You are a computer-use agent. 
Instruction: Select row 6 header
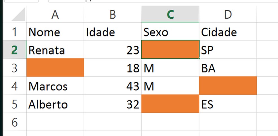pyautogui.click(x=14, y=122)
